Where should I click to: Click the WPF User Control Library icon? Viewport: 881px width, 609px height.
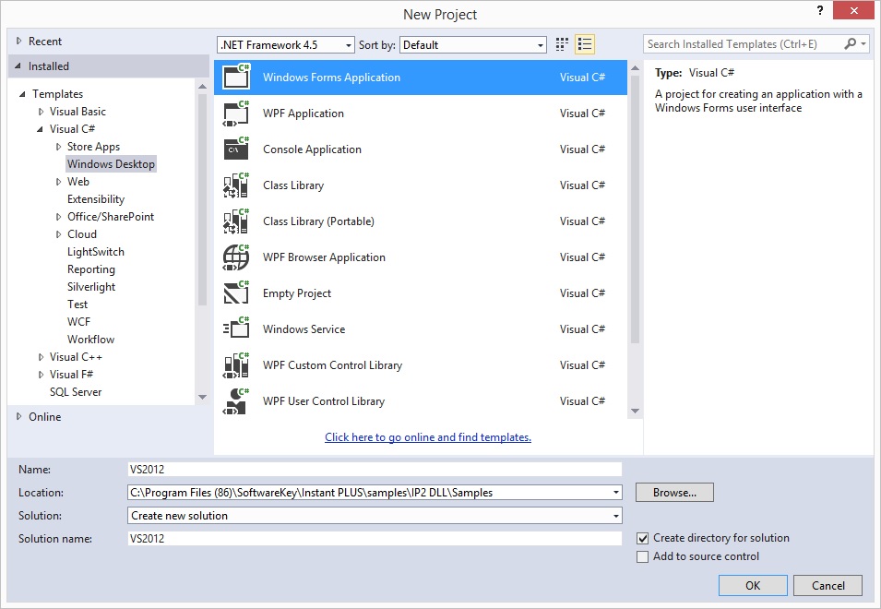[236, 401]
